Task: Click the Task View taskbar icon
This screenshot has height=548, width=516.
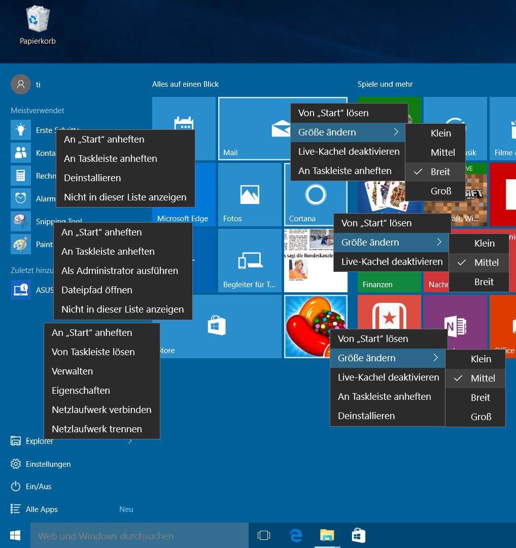Action: point(263,535)
